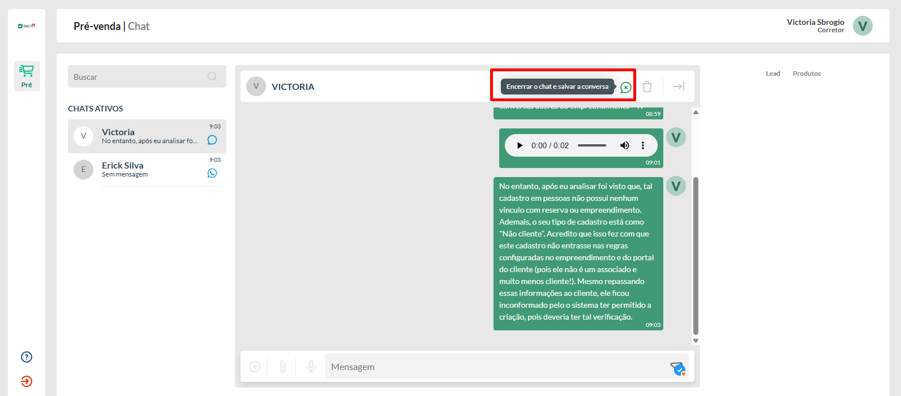The image size is (901, 396).
Task: Select the Victoria chat in active chats
Action: click(x=147, y=136)
